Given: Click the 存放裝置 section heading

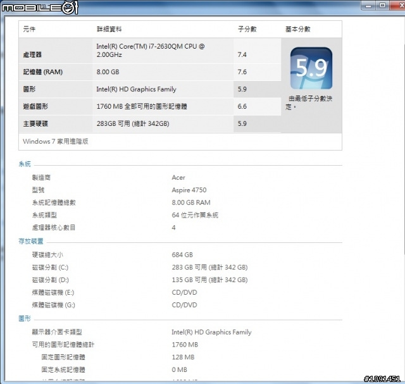Looking at the screenshot, I should tap(31, 241).
